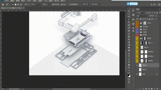Select the Horizontal Type tool
This screenshot has width=161, height=90.
129,56
